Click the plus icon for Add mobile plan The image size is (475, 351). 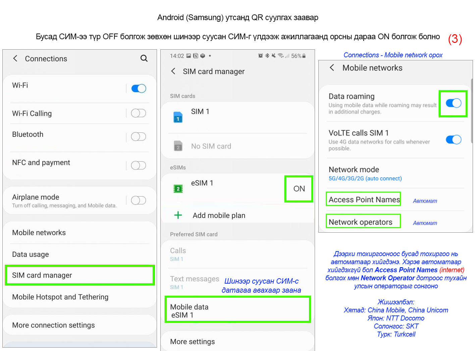pyautogui.click(x=178, y=215)
